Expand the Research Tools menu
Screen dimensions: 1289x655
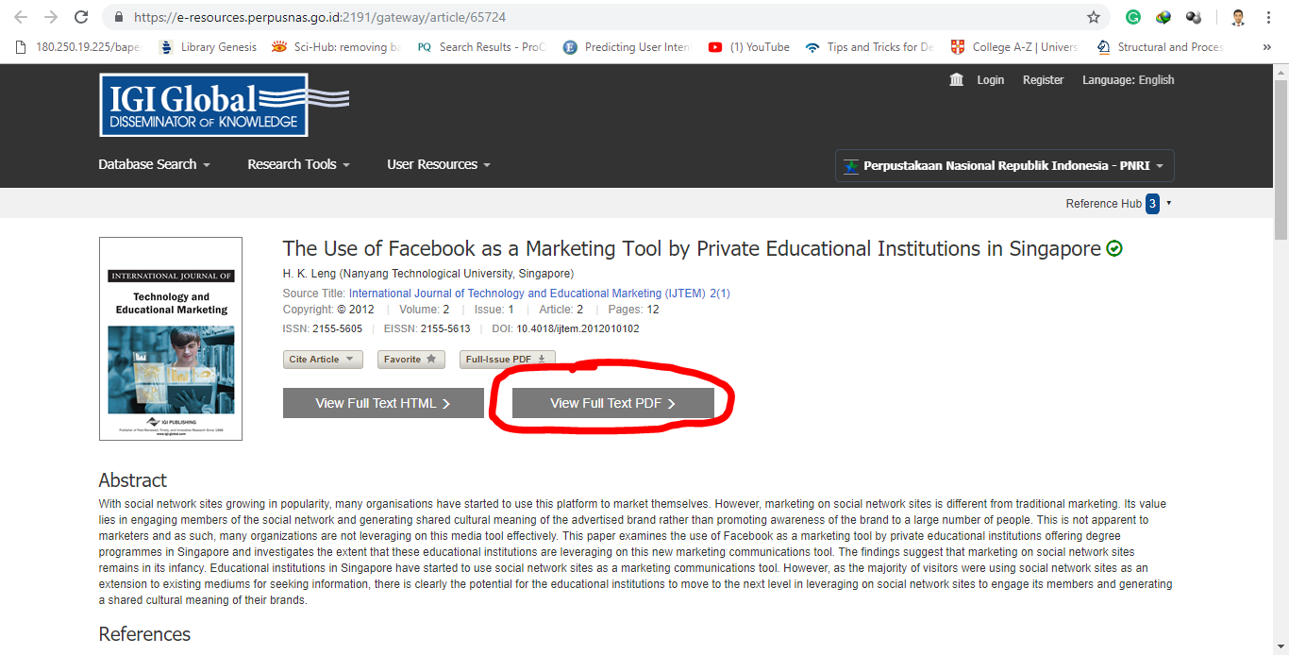pyautogui.click(x=298, y=164)
